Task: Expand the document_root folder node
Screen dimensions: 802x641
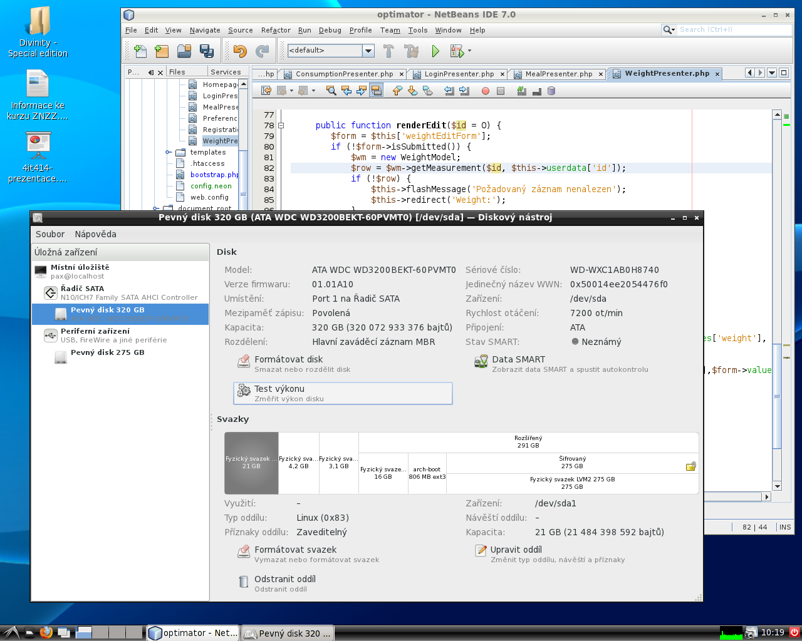Action: pyautogui.click(x=156, y=208)
